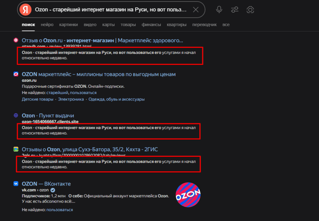319x221 pixels.
Task: Switch to the картинки tab
Action: (68, 25)
